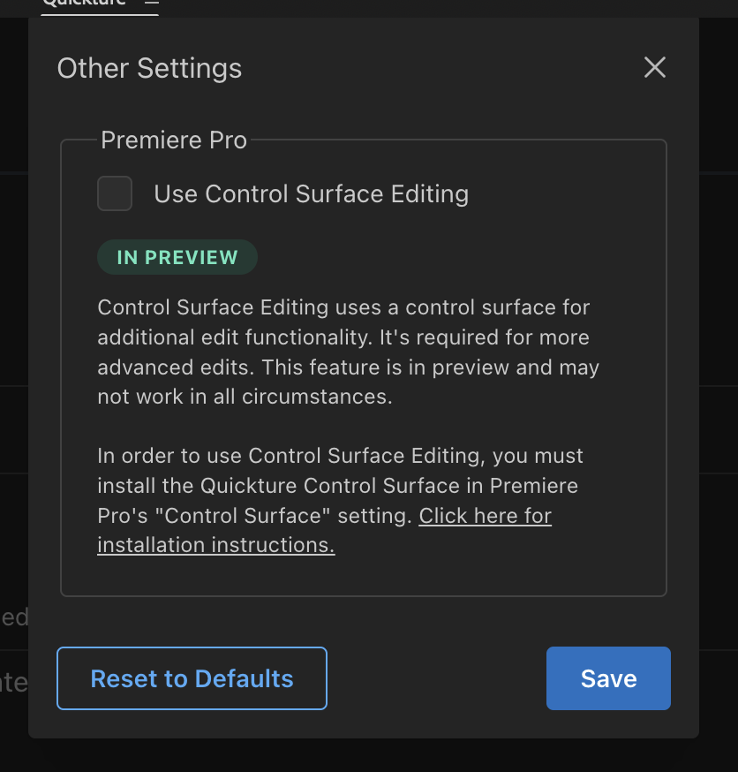This screenshot has height=772, width=738.
Task: Click the empty space between Reset and Save
Action: pyautogui.click(x=437, y=678)
